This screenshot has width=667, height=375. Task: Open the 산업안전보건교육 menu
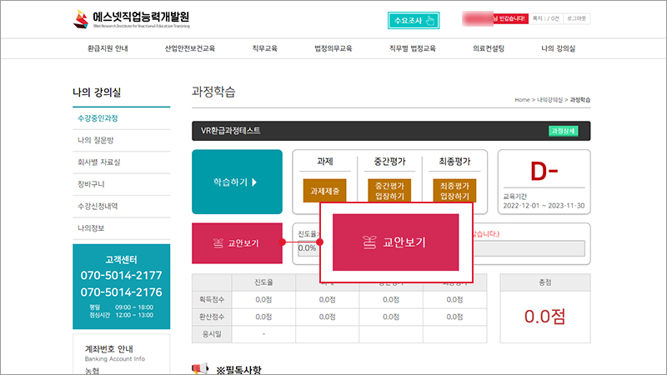pyautogui.click(x=189, y=49)
